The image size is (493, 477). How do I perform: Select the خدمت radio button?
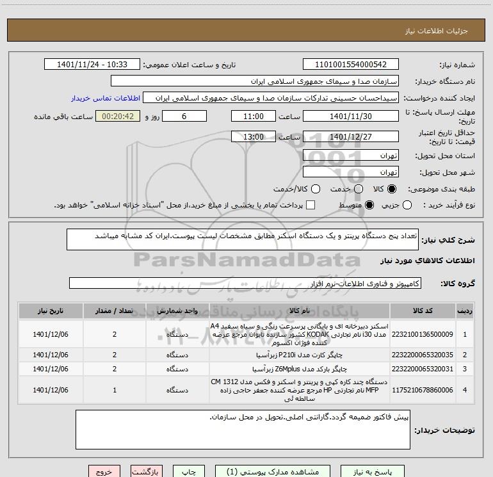click(x=359, y=189)
